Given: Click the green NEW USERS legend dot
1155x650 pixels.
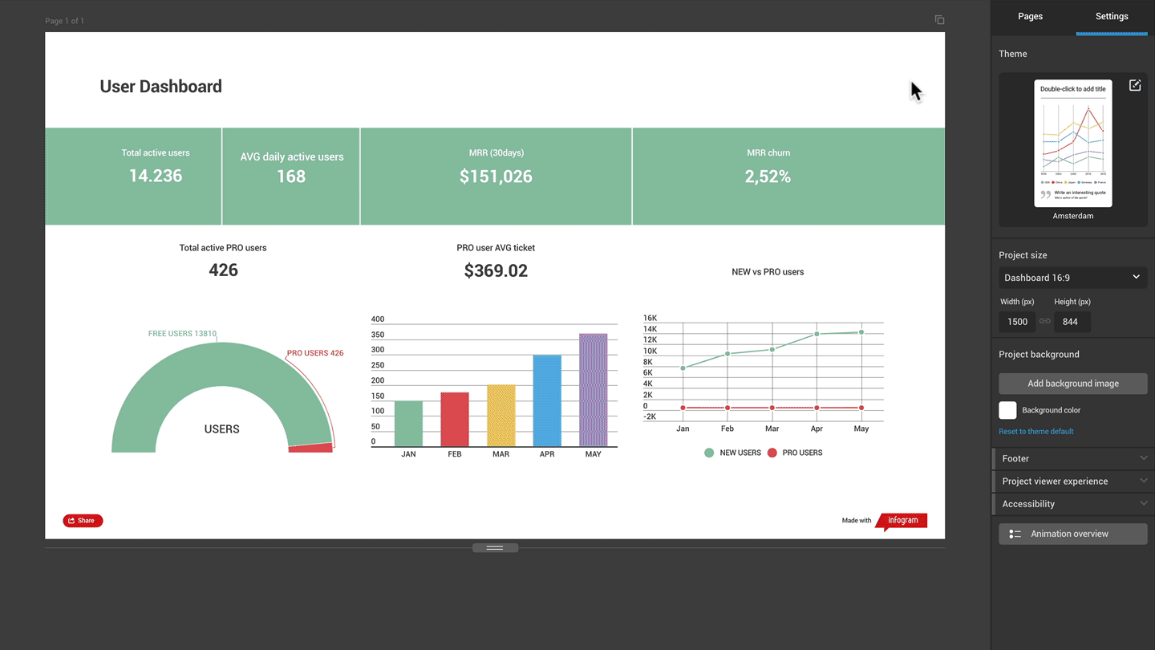Looking at the screenshot, I should tap(709, 453).
